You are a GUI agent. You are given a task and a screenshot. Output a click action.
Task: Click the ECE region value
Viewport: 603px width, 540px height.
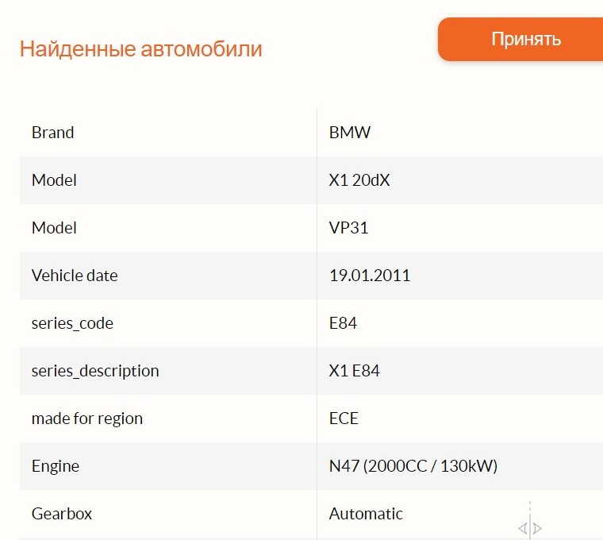(x=344, y=418)
